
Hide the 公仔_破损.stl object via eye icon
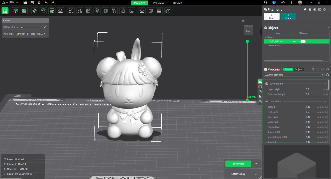point(294,41)
